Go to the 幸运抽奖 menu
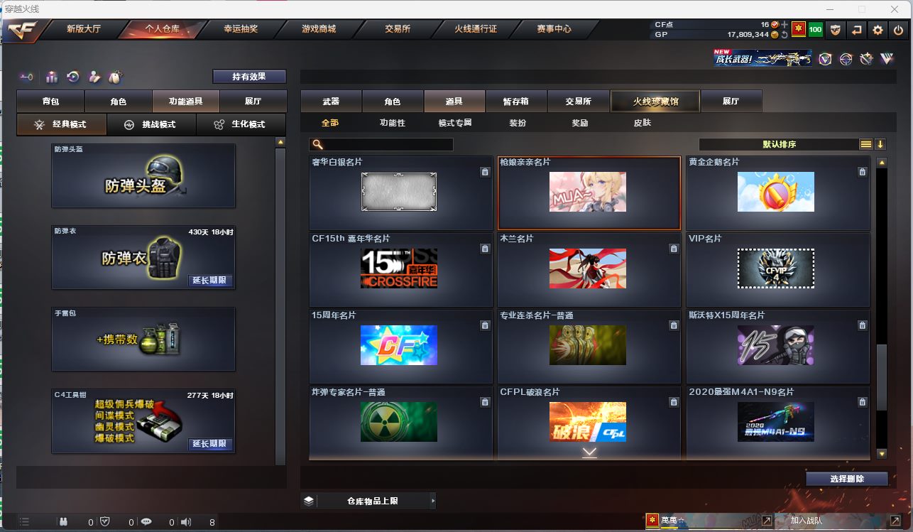Image resolution: width=913 pixels, height=532 pixels. [241, 29]
